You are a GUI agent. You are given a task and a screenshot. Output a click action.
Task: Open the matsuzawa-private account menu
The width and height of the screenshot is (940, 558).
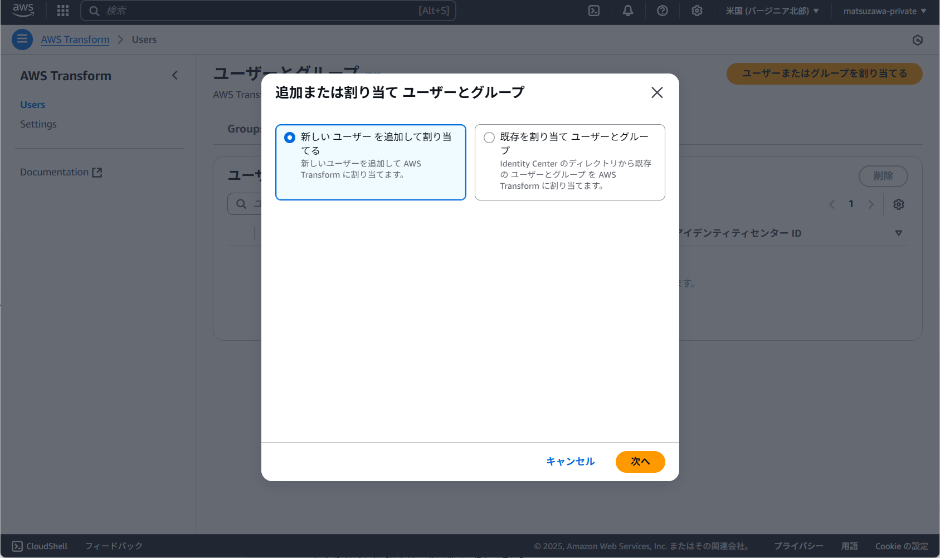(x=884, y=11)
